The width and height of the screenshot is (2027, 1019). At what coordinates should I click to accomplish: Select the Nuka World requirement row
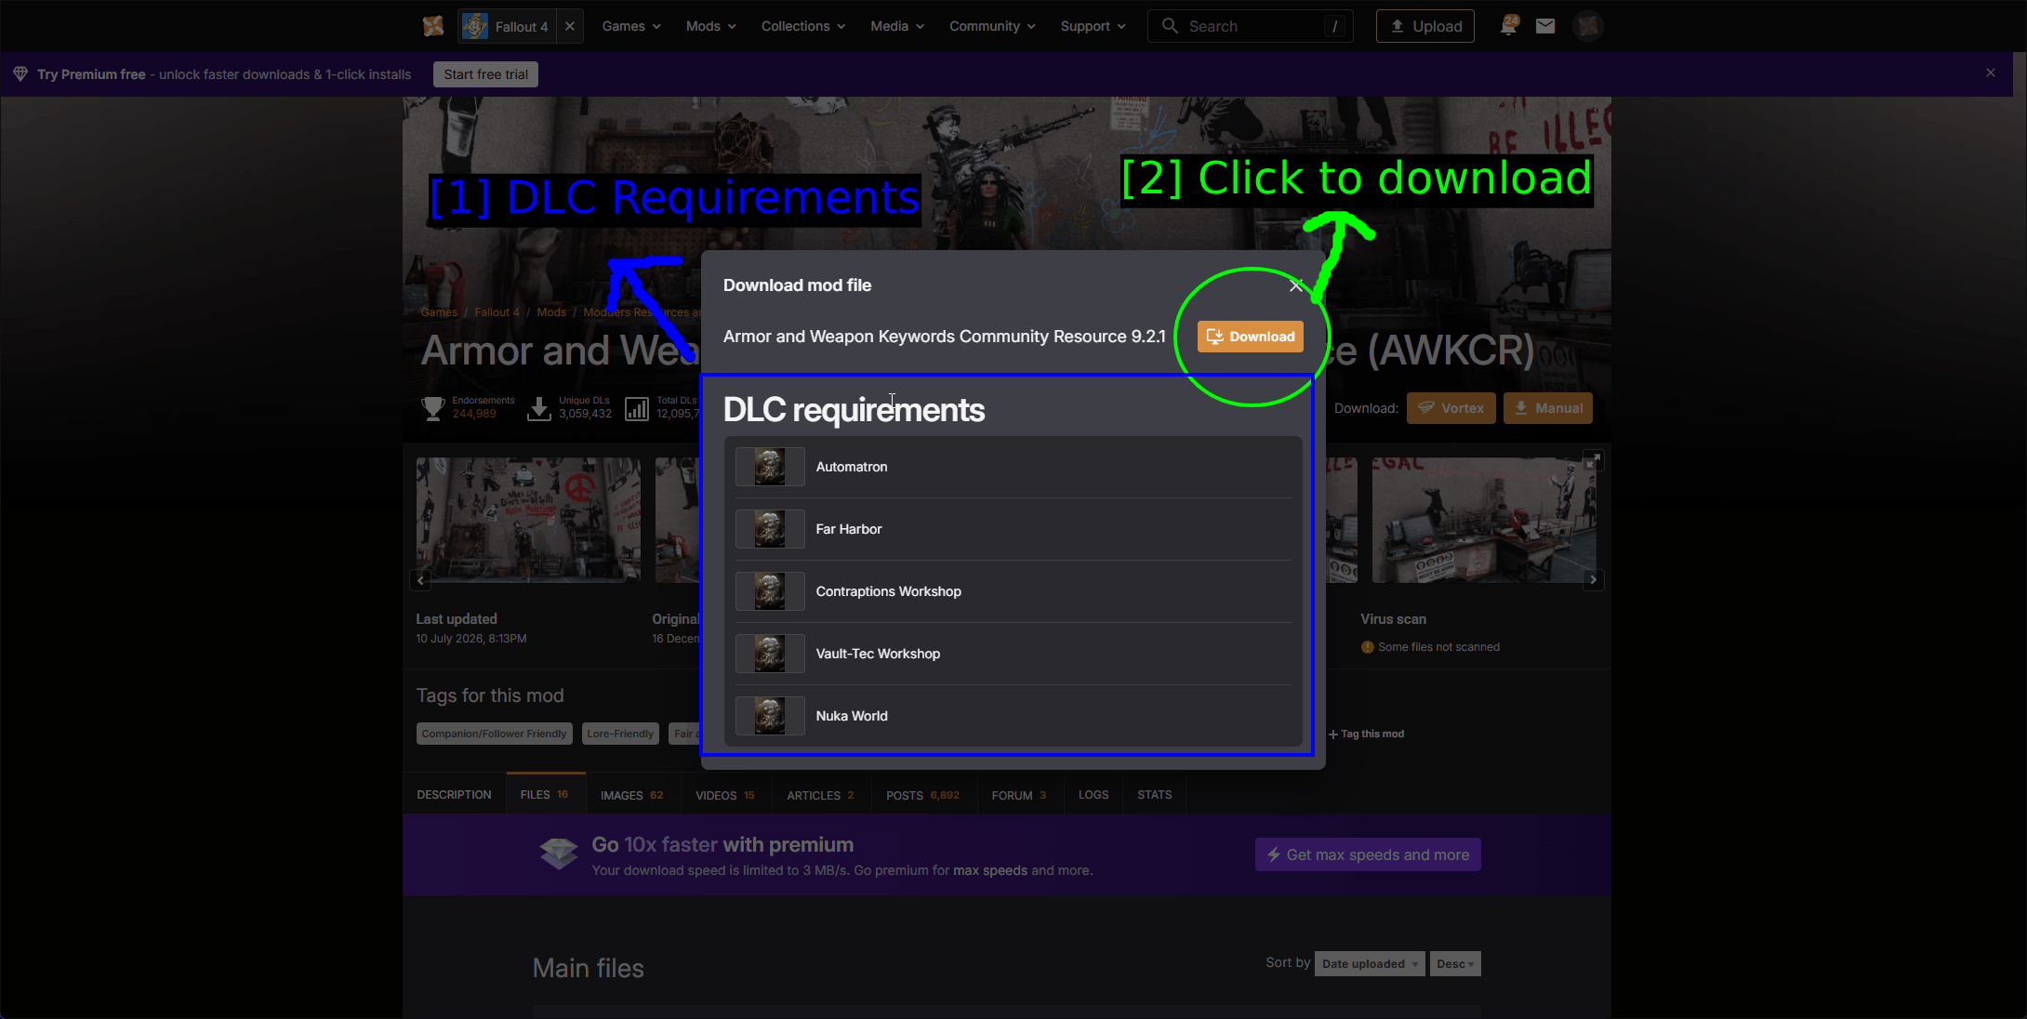[x=1013, y=716]
